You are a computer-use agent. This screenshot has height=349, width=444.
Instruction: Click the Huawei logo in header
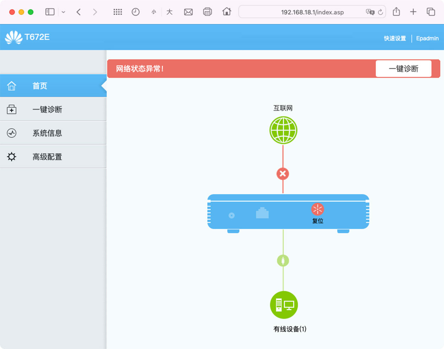(14, 37)
